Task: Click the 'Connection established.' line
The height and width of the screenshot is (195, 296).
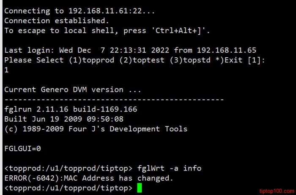Action: [x=57, y=21]
